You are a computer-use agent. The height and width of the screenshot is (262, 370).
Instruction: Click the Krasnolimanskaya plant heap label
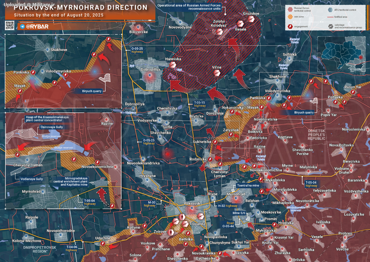[x=47, y=119]
